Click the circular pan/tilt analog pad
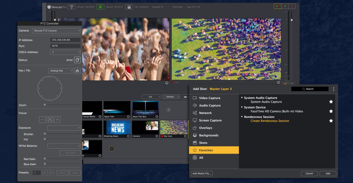Image resolution: width=353 pixels, height=183 pixels. [x=50, y=88]
